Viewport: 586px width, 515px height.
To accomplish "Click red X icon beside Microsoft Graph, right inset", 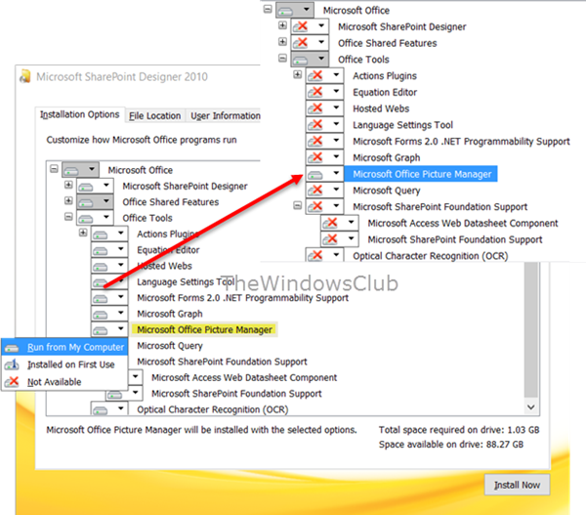I will pos(315,157).
